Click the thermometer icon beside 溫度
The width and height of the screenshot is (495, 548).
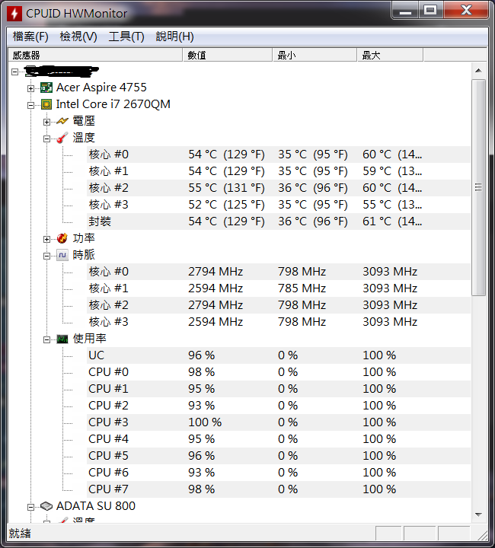click(x=62, y=138)
